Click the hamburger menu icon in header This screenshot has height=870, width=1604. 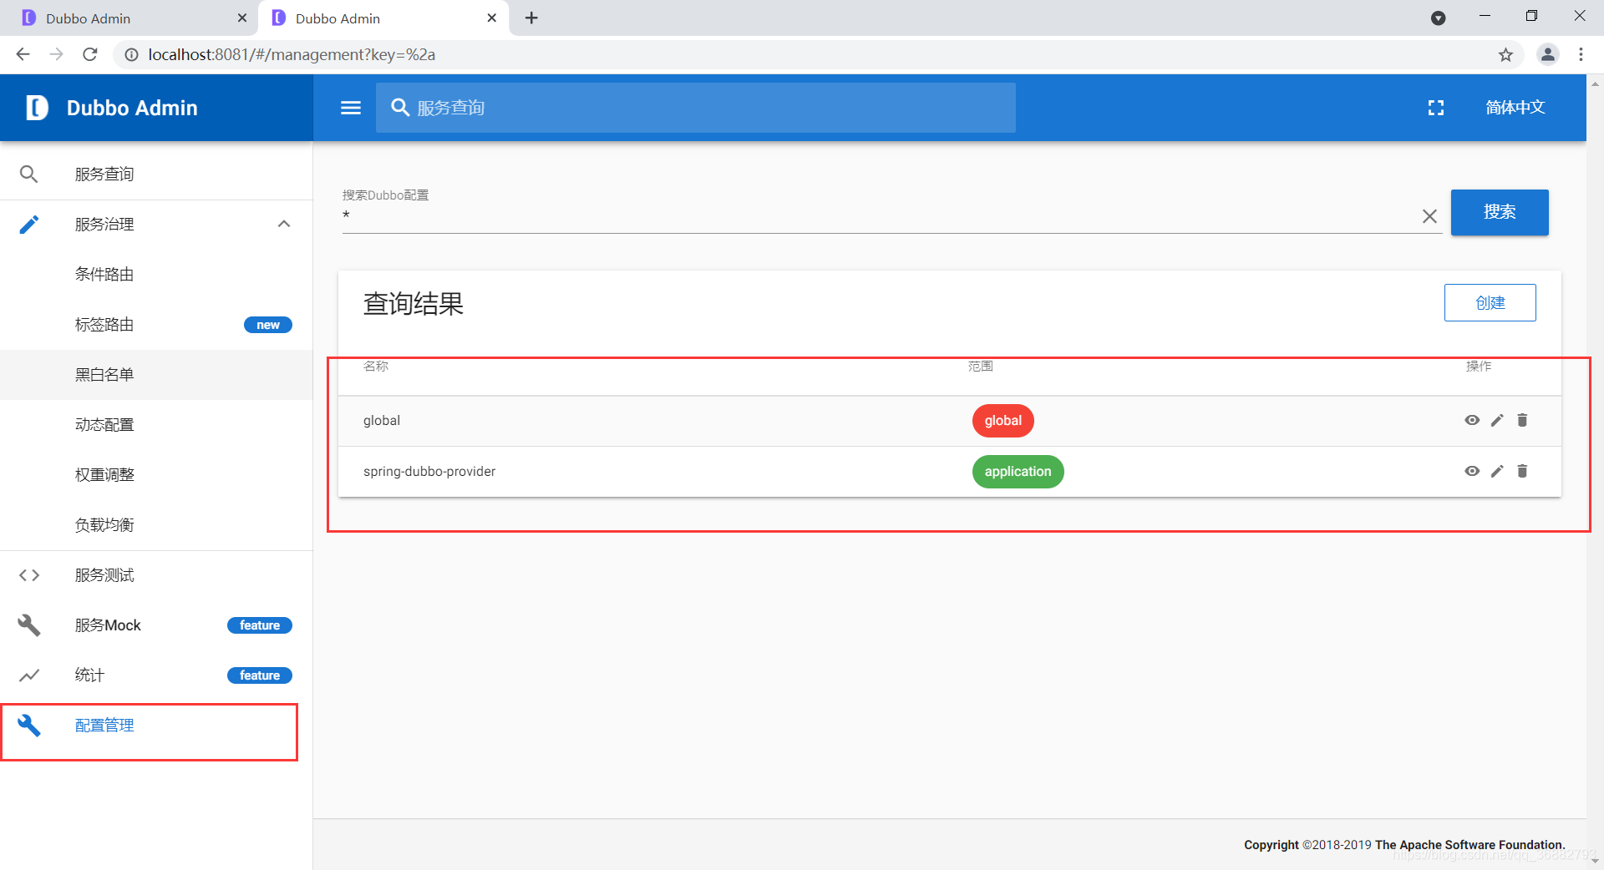[351, 108]
